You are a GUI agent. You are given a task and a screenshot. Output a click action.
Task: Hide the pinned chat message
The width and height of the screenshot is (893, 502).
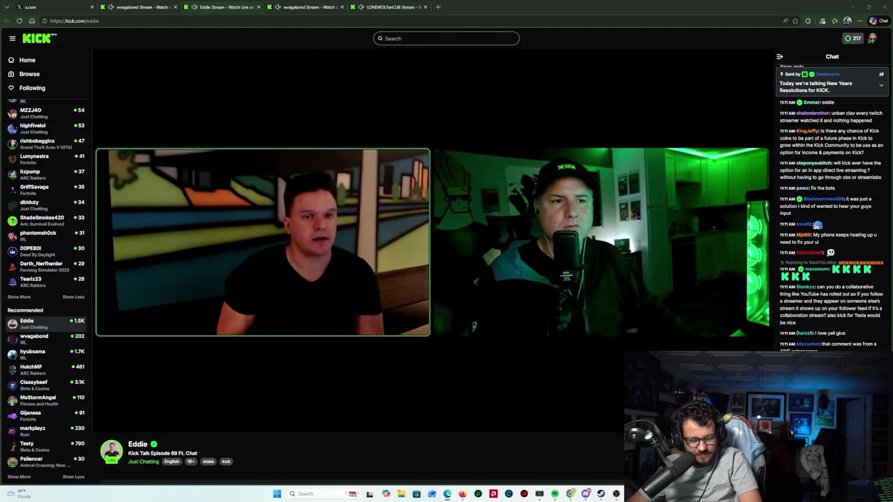click(x=881, y=74)
